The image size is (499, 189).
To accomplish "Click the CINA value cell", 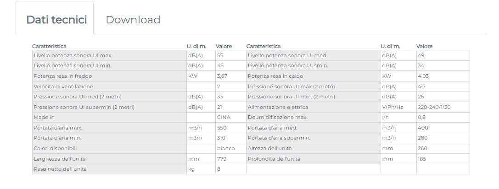I will pyautogui.click(x=231, y=117).
